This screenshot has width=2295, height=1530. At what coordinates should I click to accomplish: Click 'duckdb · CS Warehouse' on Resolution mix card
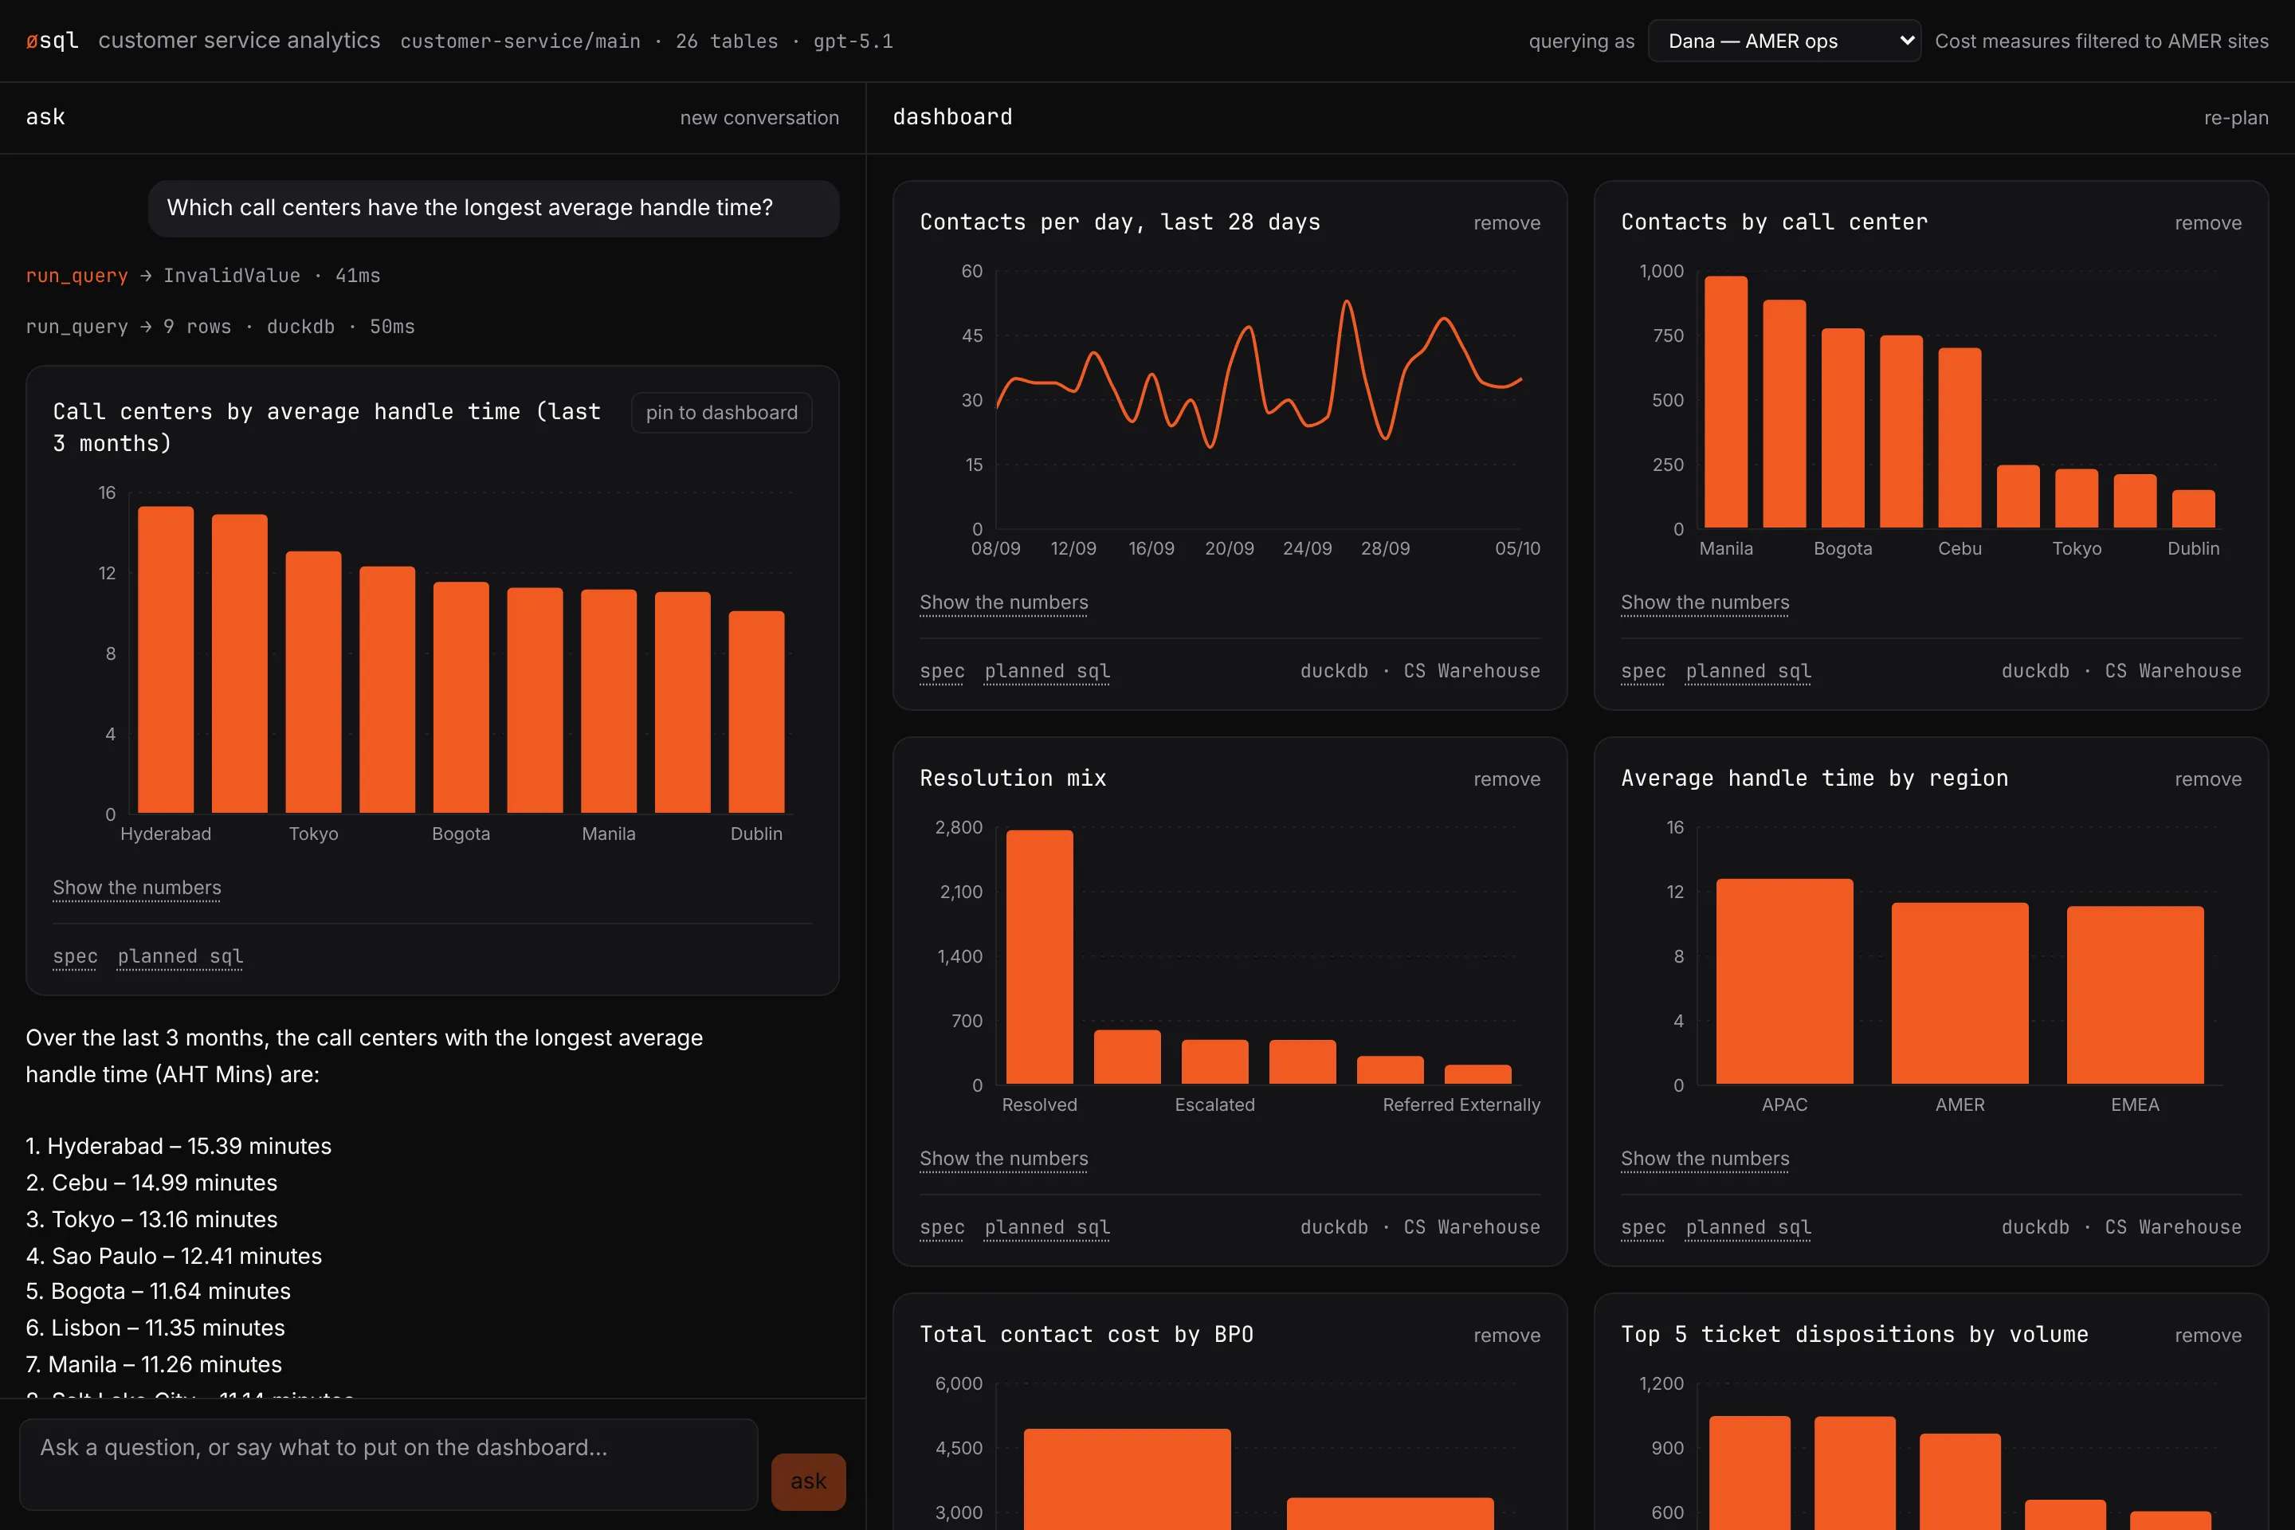[x=1420, y=1227]
